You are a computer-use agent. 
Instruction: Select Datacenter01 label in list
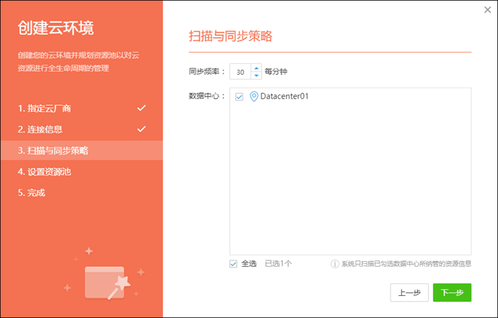coord(285,96)
